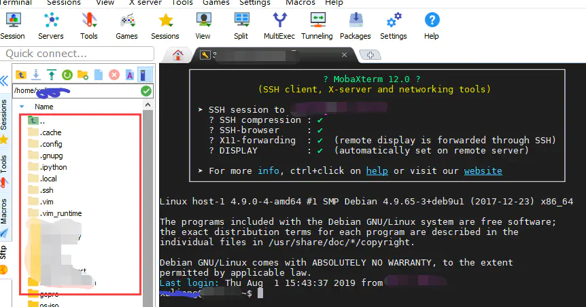Screen dimensions: 586x307
Task: Switch to the home tab
Action: click(x=178, y=55)
